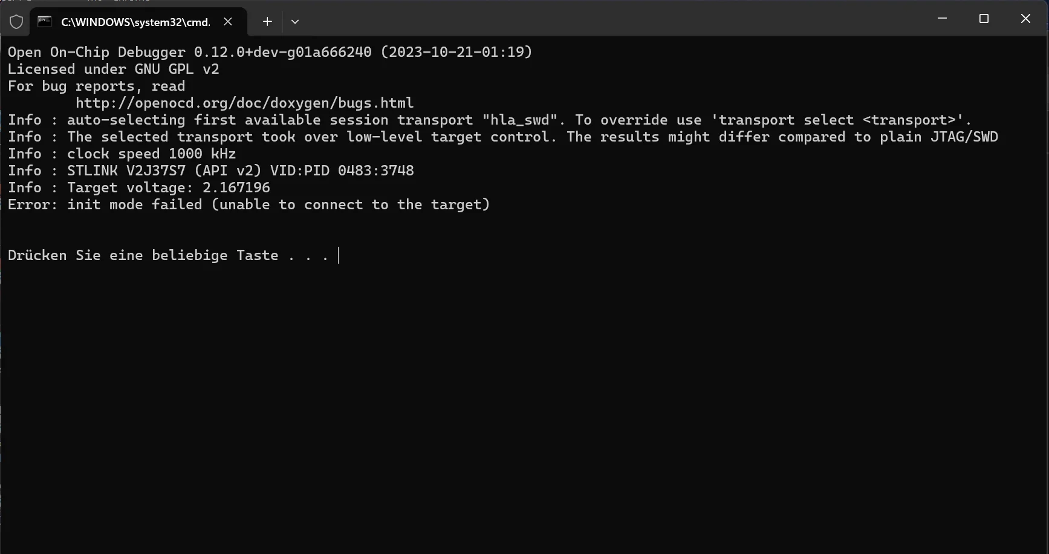Click the administrator shield icon

(16, 22)
